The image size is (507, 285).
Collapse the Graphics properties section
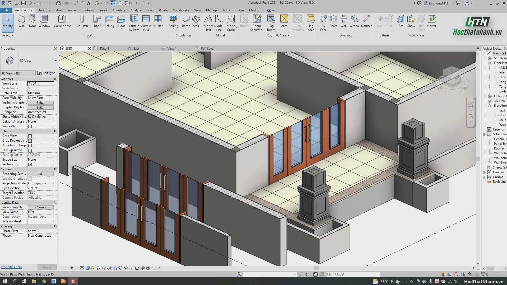55,79
